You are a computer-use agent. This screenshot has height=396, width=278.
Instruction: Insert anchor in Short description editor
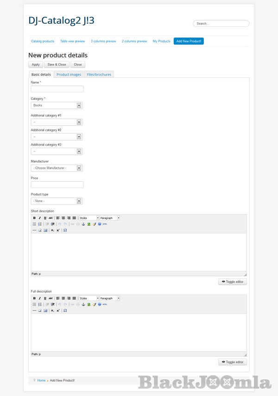tap(83, 224)
